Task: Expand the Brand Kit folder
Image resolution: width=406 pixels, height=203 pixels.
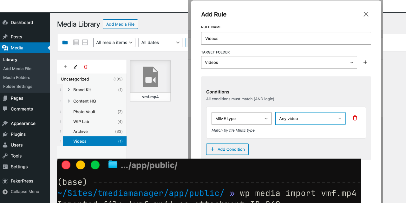Action: pos(69,90)
